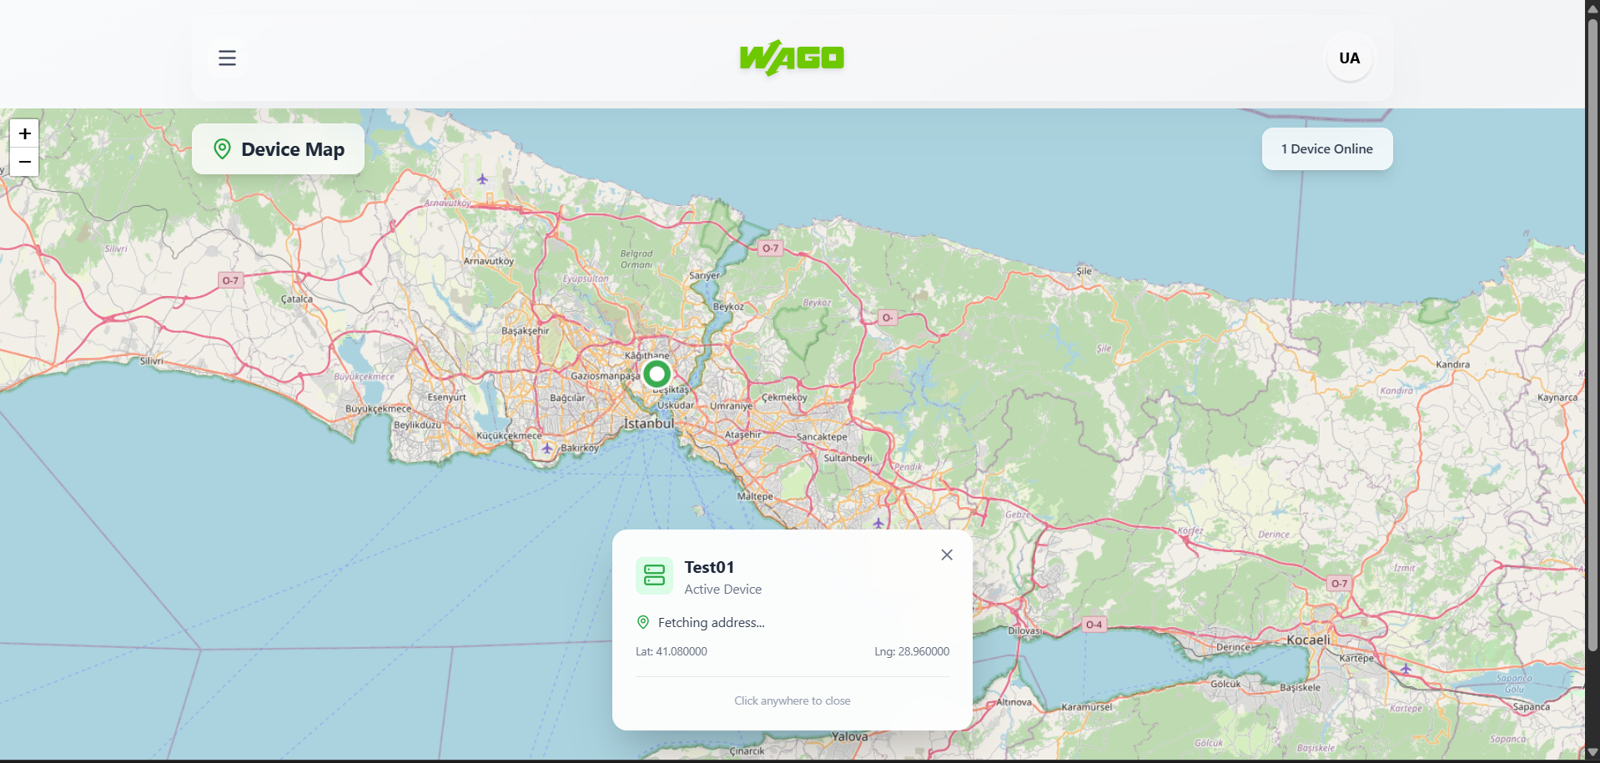Click the Test01 device name
The image size is (1600, 763).
[x=709, y=567]
